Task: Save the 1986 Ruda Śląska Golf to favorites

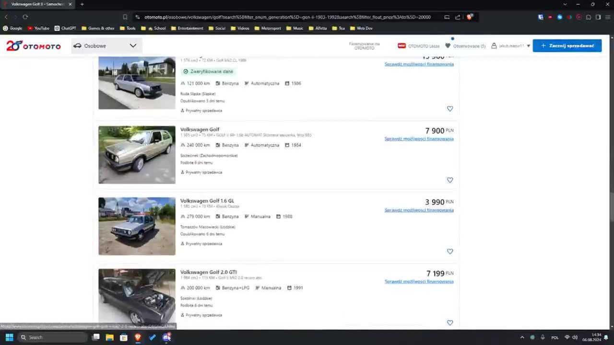Action: (450, 109)
